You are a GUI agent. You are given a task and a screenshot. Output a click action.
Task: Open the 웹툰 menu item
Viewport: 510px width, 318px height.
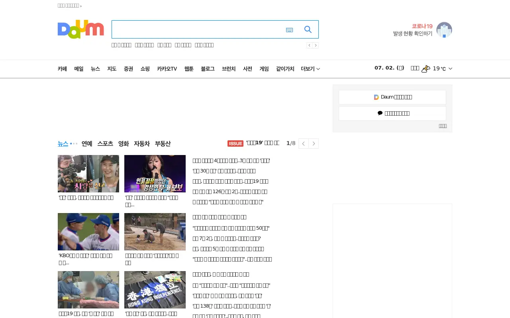(x=189, y=69)
